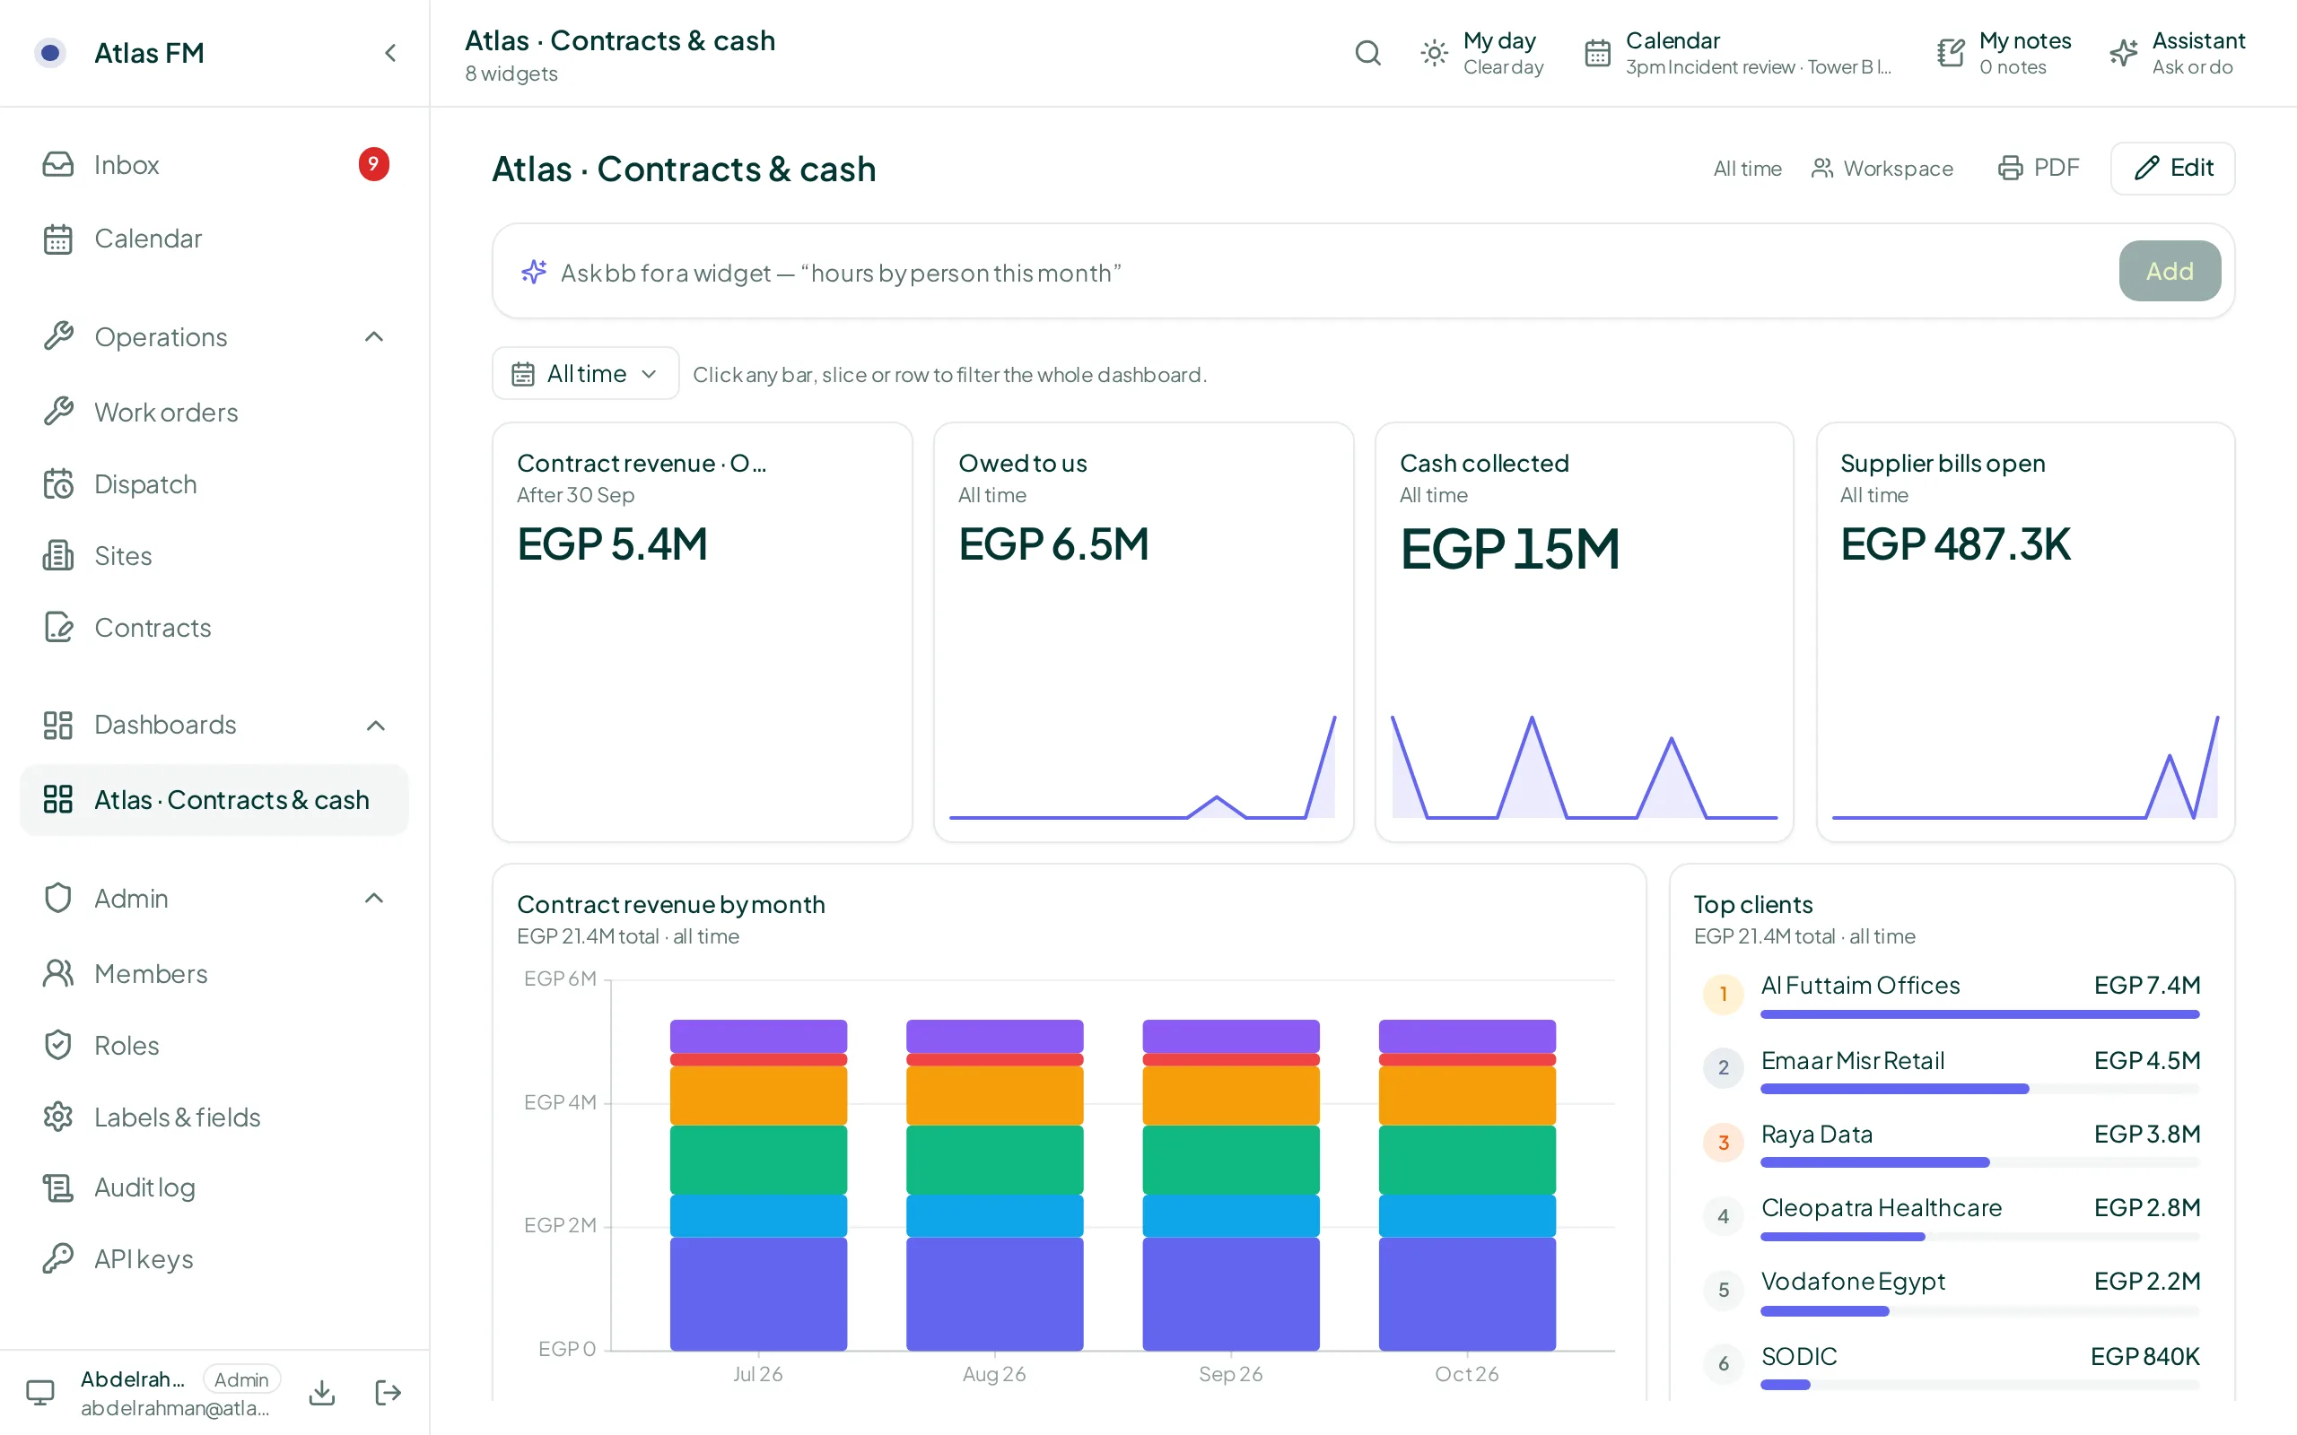Open Labels & fields settings
This screenshot has height=1435, width=2297.
point(214,1118)
